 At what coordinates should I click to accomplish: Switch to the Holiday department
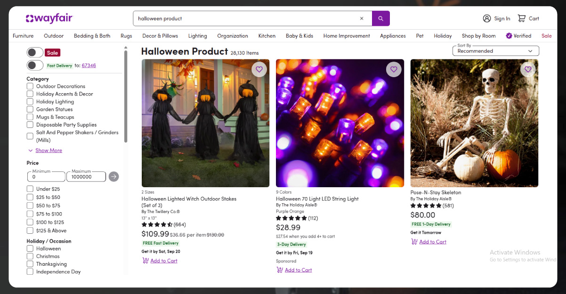pos(443,36)
